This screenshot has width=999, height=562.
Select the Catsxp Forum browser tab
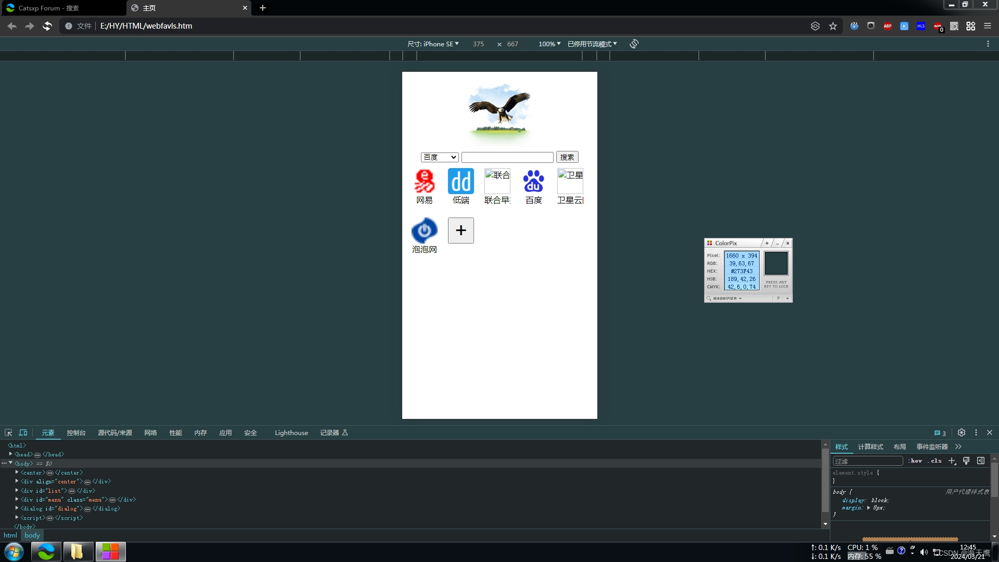(62, 8)
